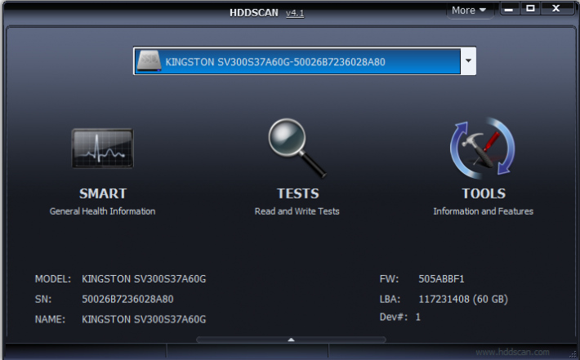Click the HDDSCAN title text
The height and width of the screenshot is (360, 580).
(x=254, y=13)
